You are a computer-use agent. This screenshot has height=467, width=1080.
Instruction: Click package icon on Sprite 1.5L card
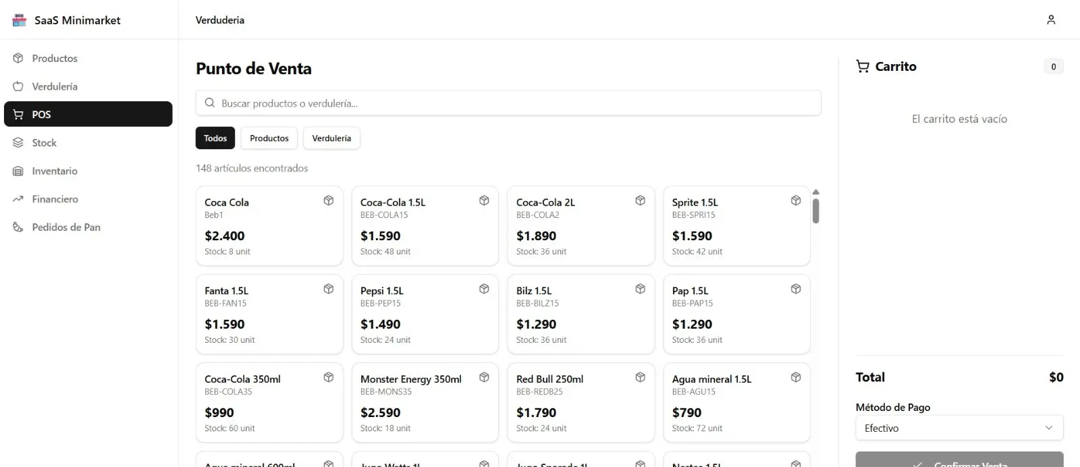pos(796,200)
